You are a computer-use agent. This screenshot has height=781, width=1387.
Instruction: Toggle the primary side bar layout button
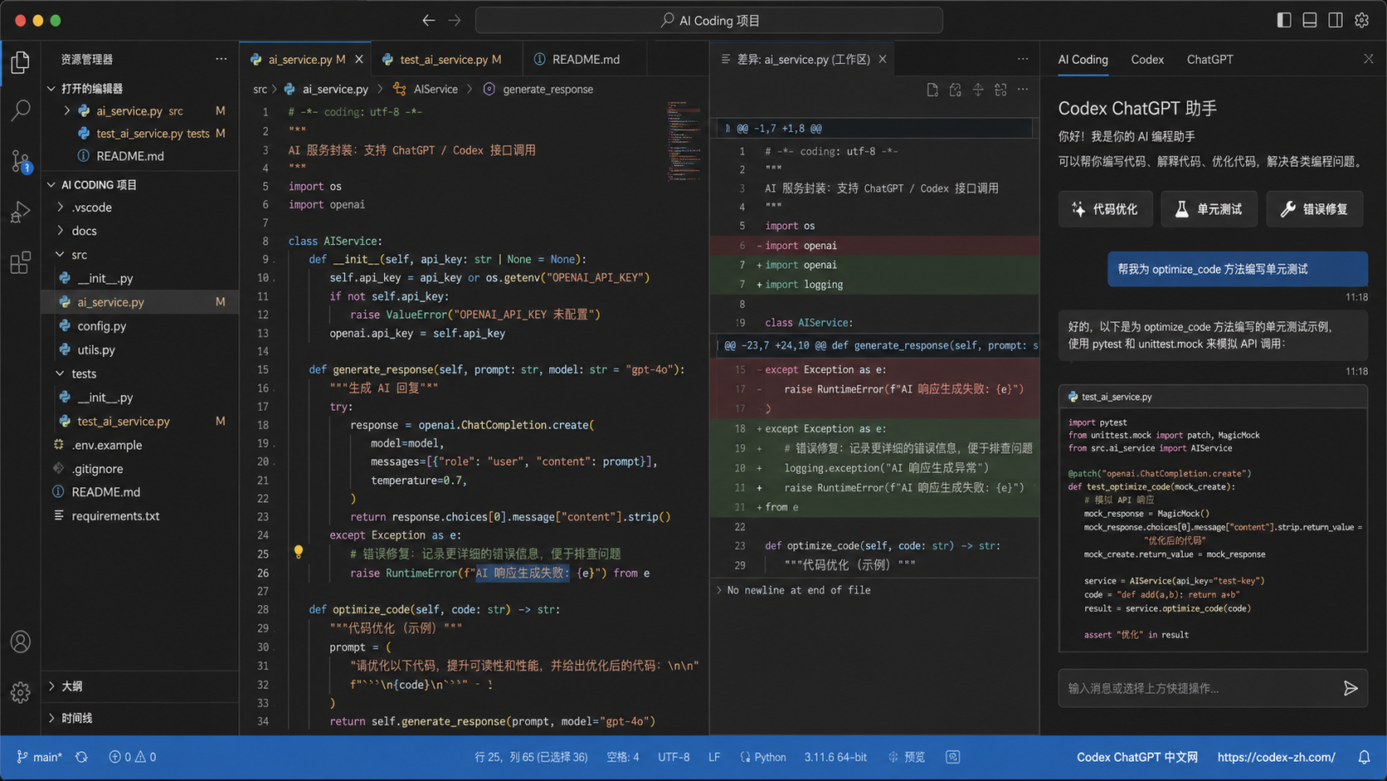pyautogui.click(x=1283, y=20)
